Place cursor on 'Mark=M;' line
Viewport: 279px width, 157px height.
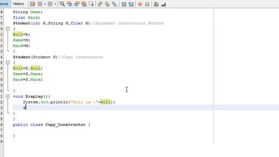point(21,46)
